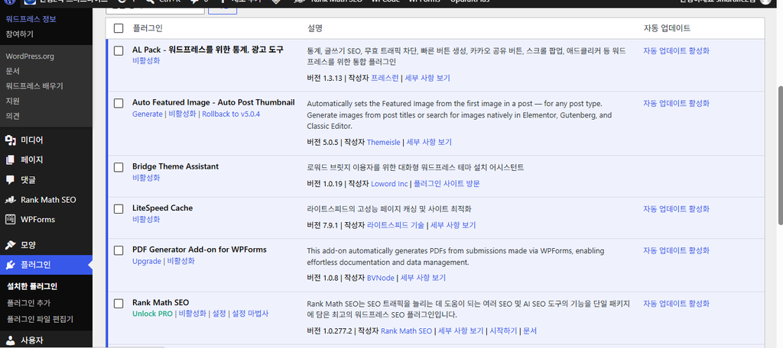Open 워드프레스 배우기 in sidebar

(34, 85)
